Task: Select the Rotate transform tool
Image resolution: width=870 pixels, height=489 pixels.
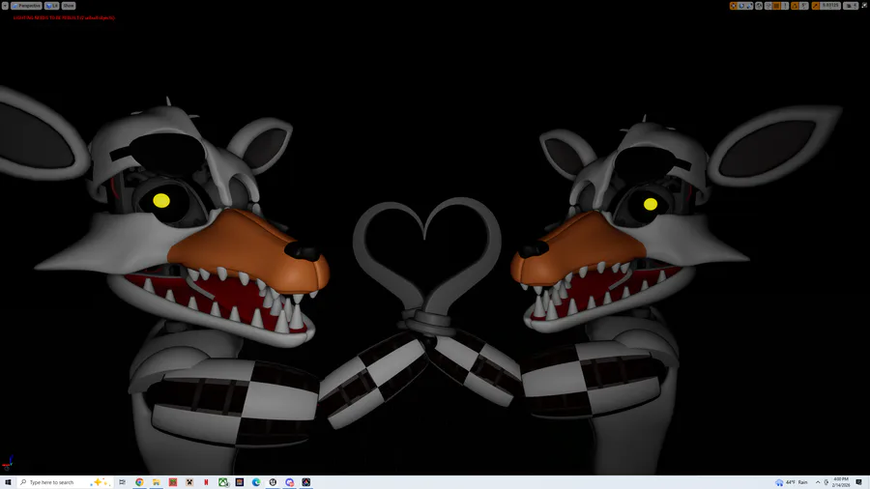Action: 741,6
